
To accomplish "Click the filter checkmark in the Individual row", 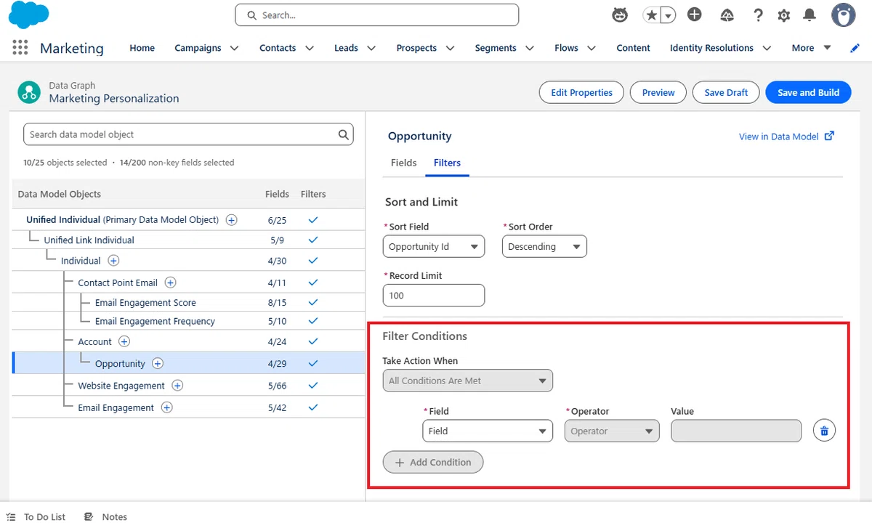I will point(313,261).
